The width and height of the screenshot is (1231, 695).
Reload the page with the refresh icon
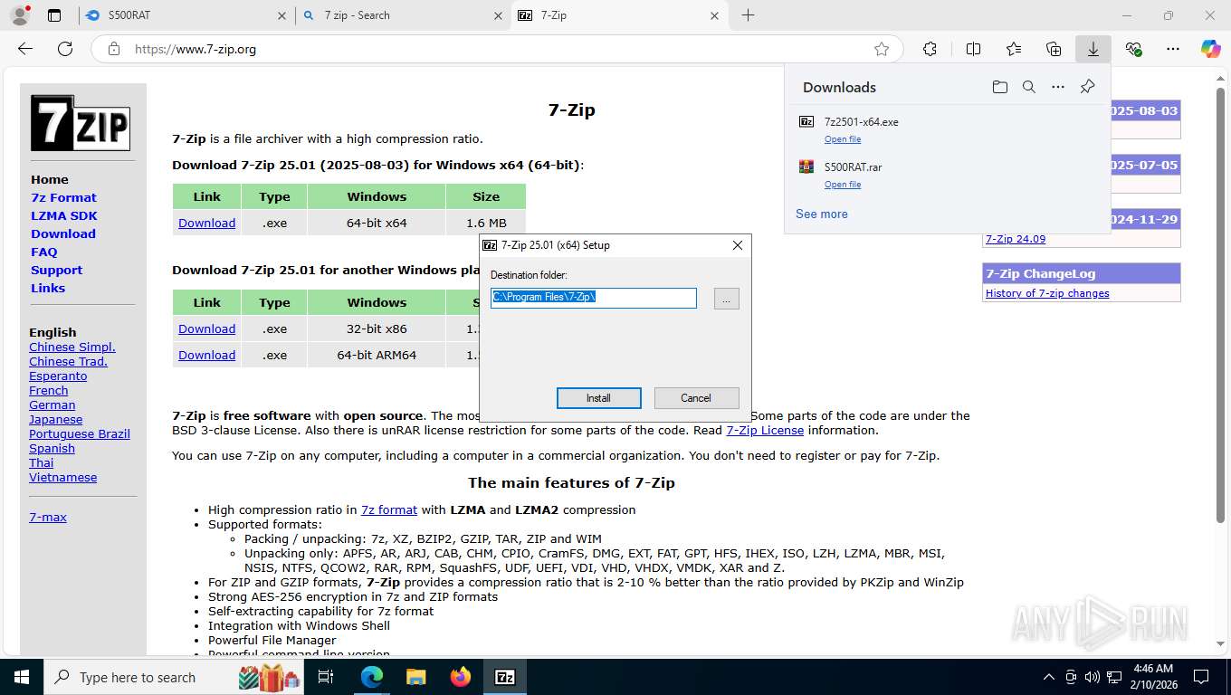65,49
